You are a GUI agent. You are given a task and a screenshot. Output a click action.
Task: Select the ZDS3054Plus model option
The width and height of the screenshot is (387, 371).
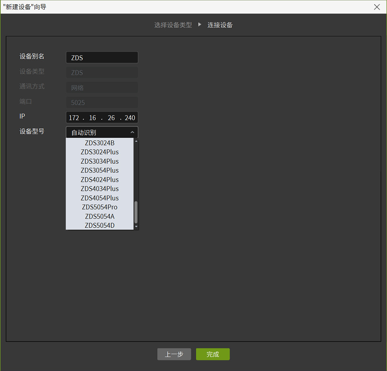[x=99, y=170]
